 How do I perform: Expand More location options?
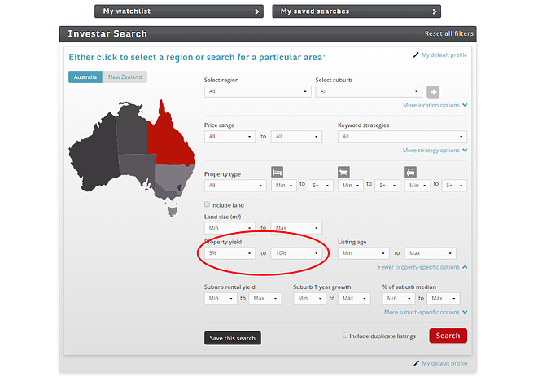click(435, 105)
